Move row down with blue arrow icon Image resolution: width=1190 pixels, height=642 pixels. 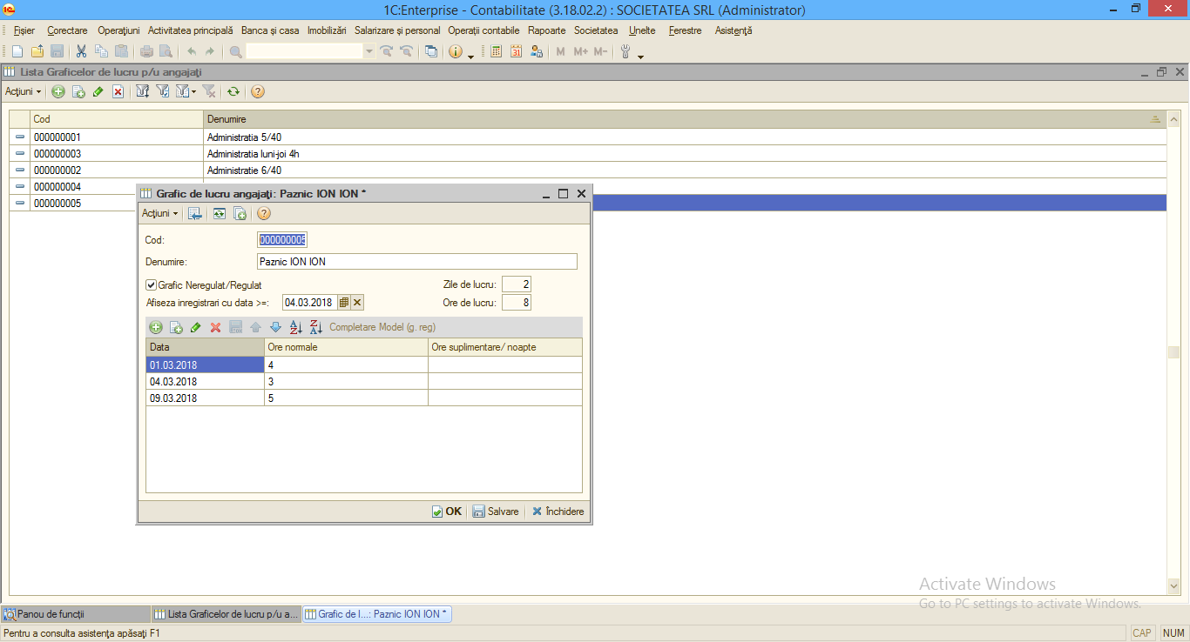pyautogui.click(x=275, y=327)
